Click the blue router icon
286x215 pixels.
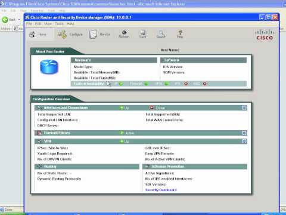[x=49, y=67]
